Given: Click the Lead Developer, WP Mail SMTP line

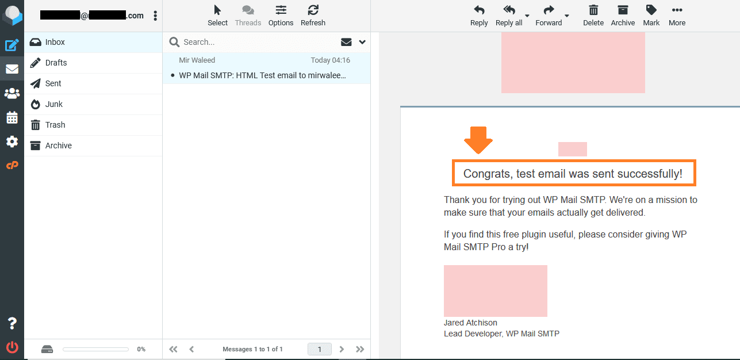Looking at the screenshot, I should (501, 334).
